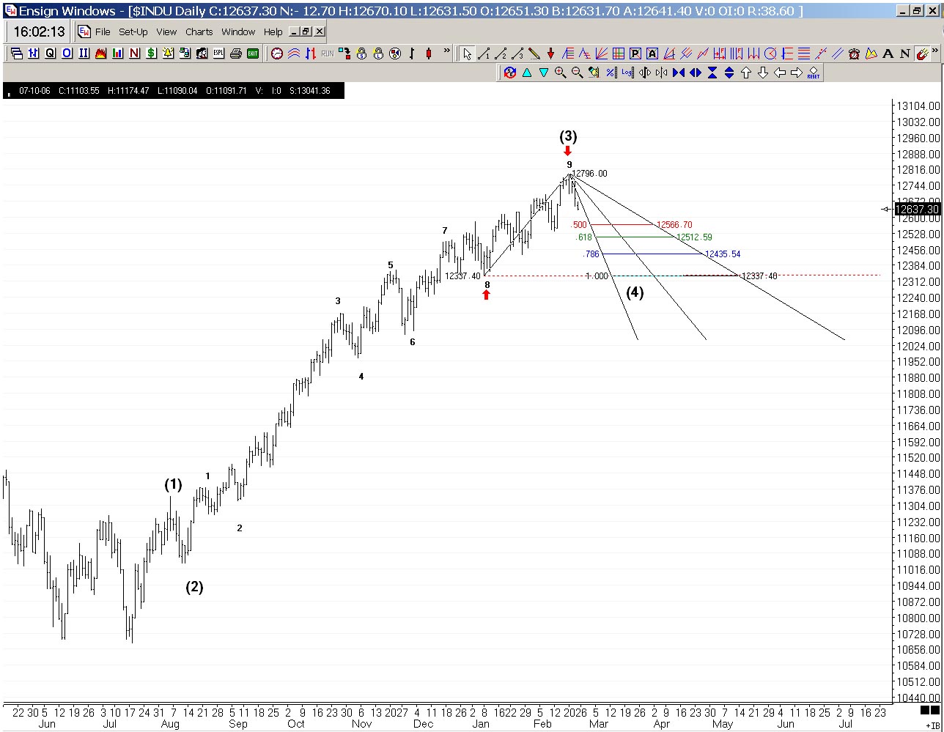This screenshot has height=732, width=944.
Task: Click the (1) wave label
Action: click(173, 484)
